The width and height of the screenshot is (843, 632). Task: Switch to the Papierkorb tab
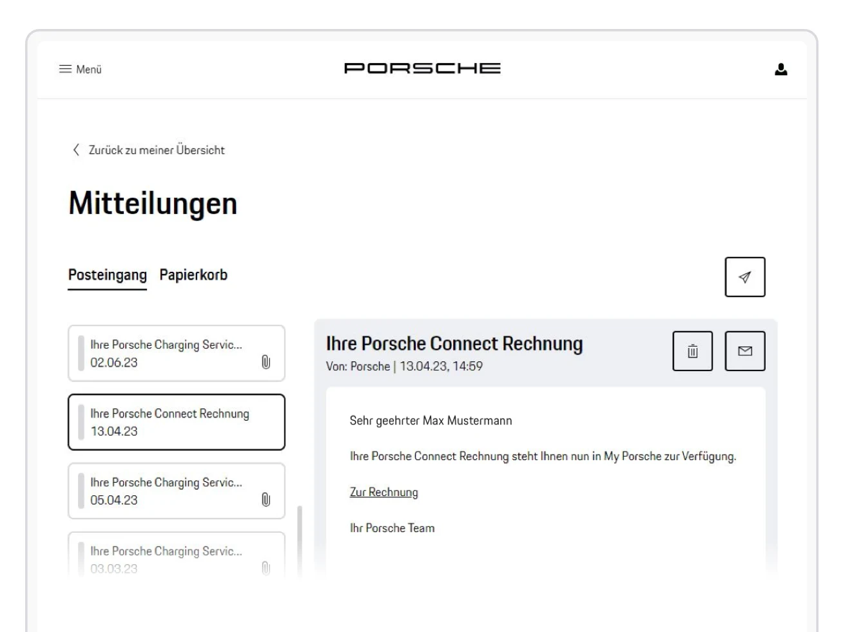(x=191, y=274)
